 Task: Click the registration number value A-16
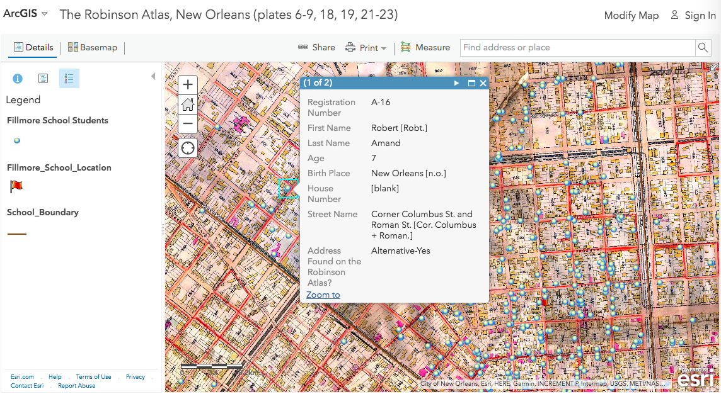pos(381,103)
